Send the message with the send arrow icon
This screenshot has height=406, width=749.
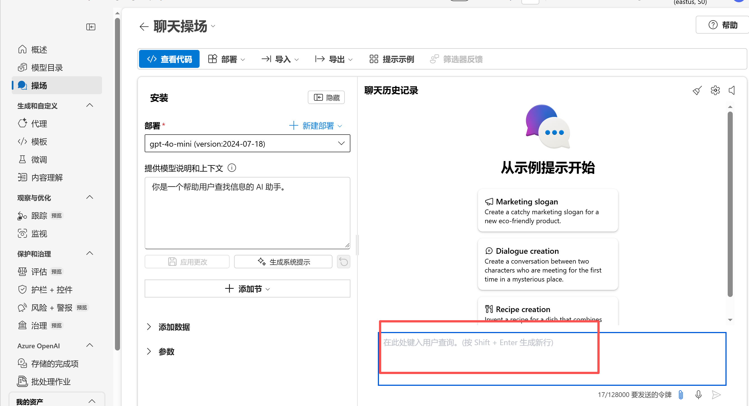[x=716, y=395]
